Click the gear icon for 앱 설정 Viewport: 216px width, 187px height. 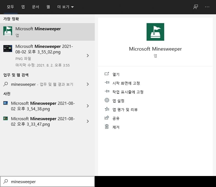tap(107, 100)
